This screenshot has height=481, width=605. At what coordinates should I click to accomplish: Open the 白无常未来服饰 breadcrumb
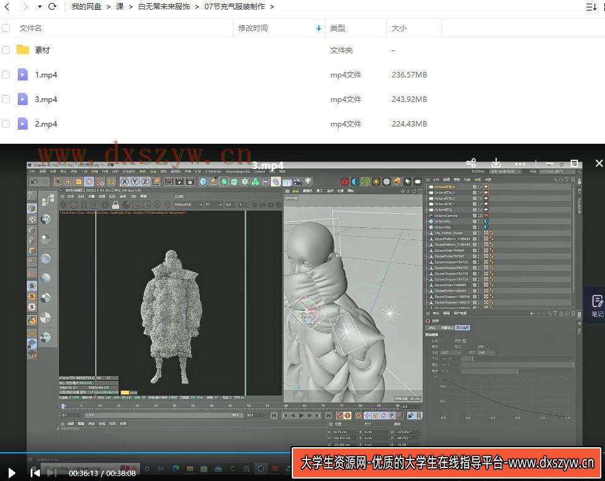click(x=164, y=7)
